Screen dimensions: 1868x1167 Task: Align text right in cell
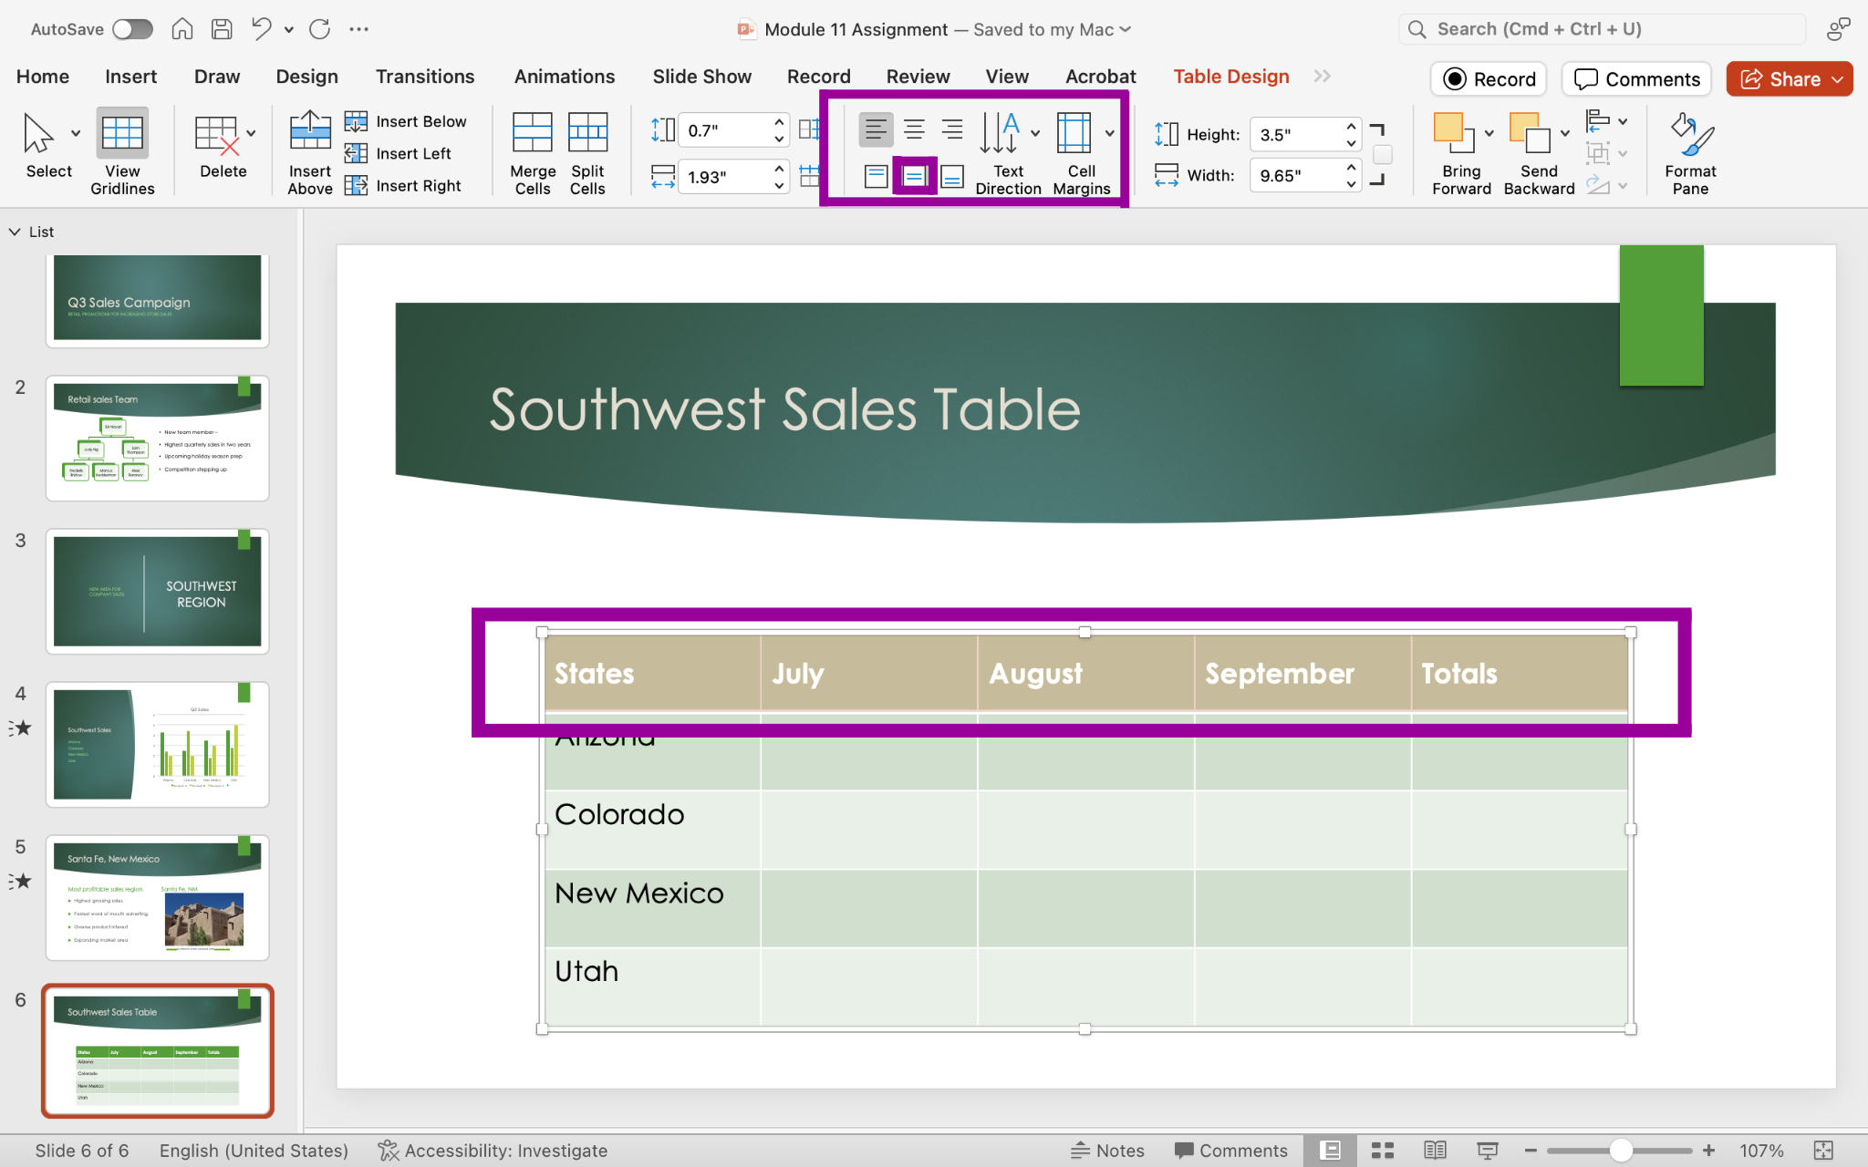point(952,130)
